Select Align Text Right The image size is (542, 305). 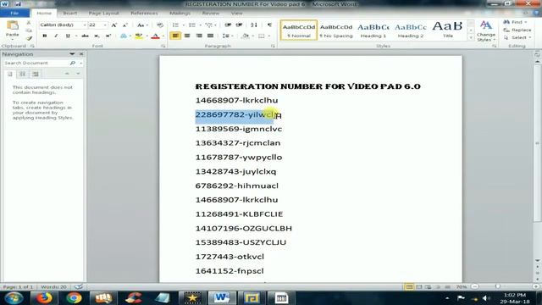tap(199, 36)
